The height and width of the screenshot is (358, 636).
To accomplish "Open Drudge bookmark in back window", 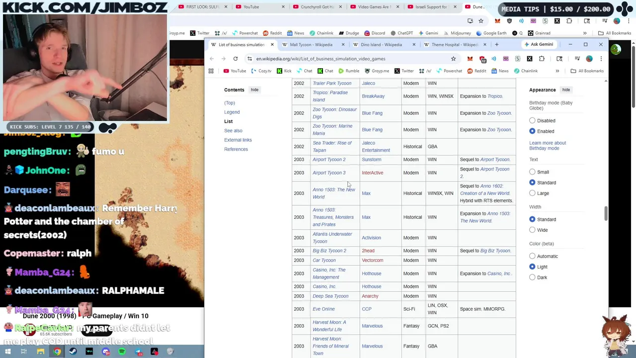I will (x=349, y=33).
